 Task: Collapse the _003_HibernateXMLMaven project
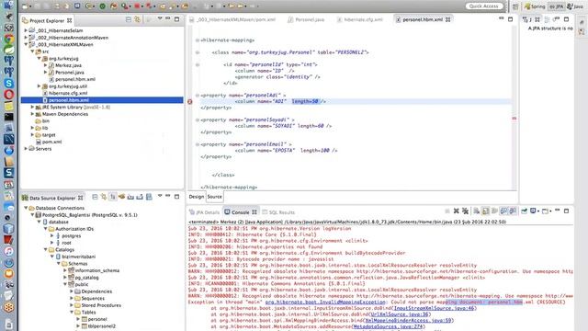coord(26,44)
